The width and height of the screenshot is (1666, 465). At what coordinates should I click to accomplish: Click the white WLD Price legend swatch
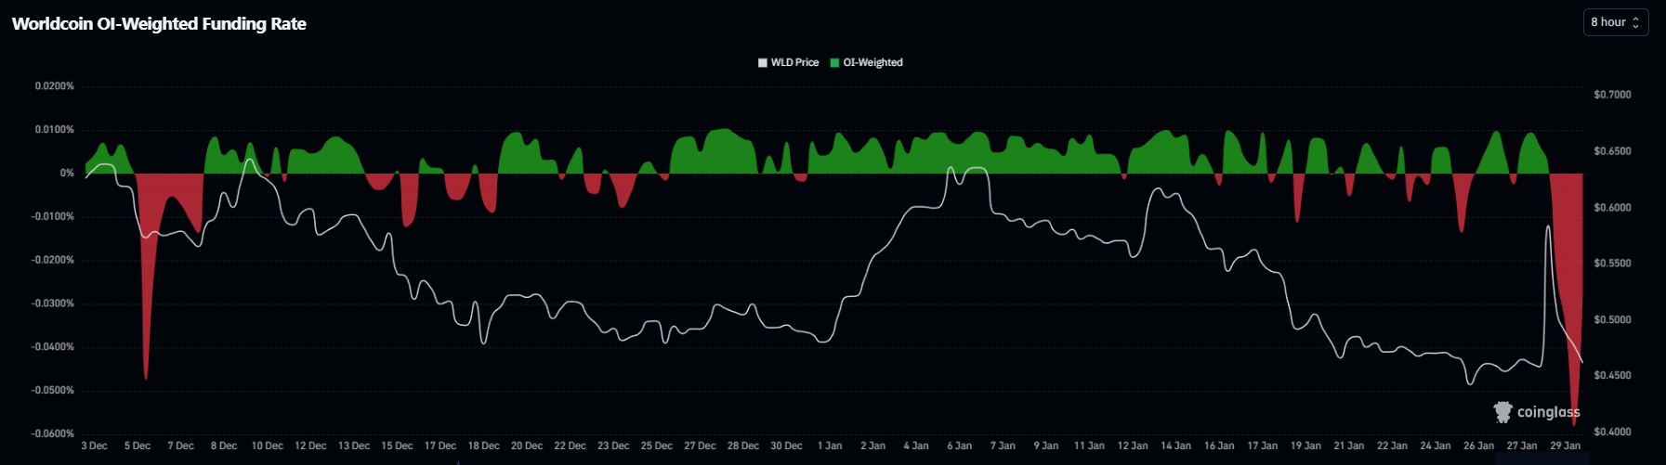click(x=763, y=63)
